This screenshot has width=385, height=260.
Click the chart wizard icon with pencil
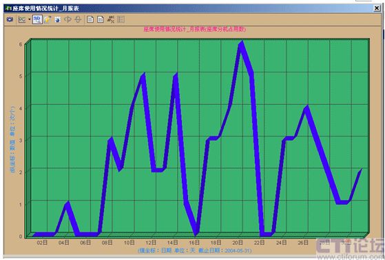point(48,19)
